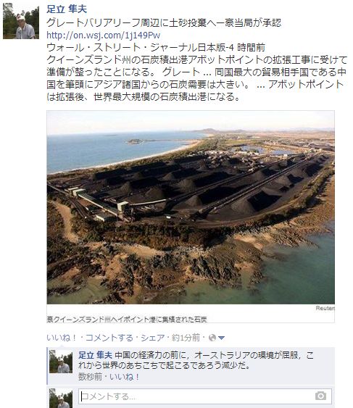The height and width of the screenshot is (408, 353).
Task: Click the camera icon in the comment box
Action: [320, 396]
